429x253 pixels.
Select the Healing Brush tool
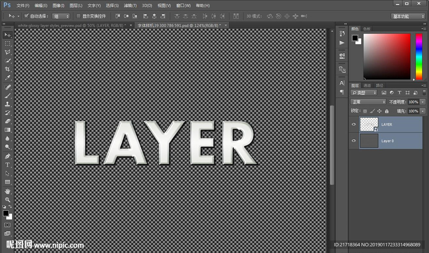click(x=8, y=87)
